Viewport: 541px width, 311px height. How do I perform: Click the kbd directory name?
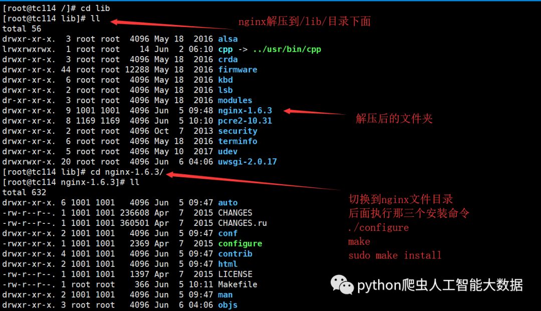pyautogui.click(x=225, y=80)
